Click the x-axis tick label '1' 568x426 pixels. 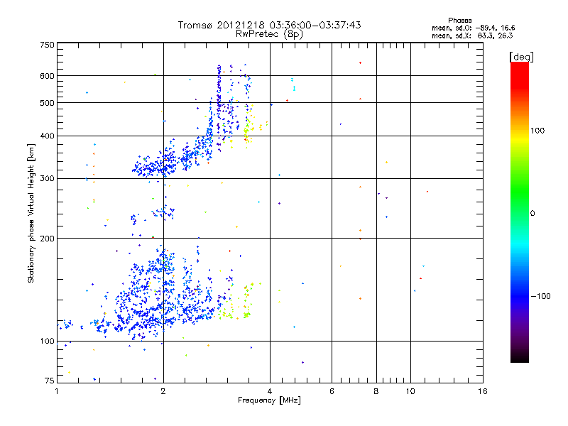[x=57, y=391]
